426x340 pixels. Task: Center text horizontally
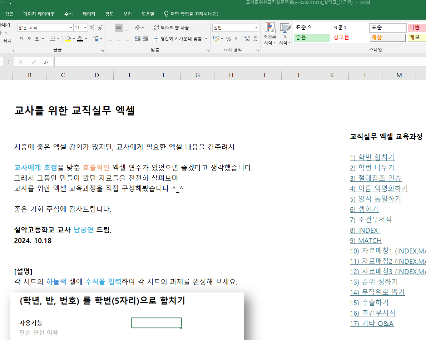click(x=119, y=39)
